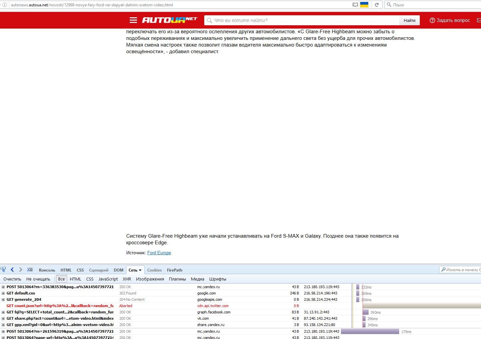Switch to the FirePath tab
This screenshot has width=481, height=339.
[175, 270]
